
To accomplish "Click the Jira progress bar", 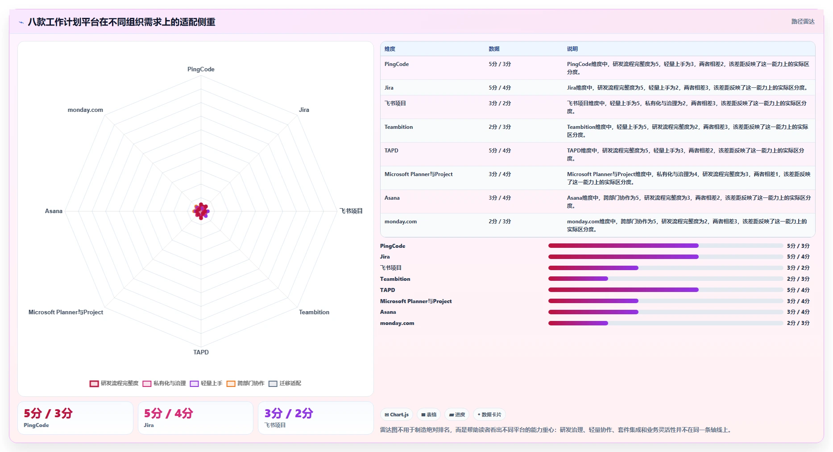I will (x=666, y=257).
